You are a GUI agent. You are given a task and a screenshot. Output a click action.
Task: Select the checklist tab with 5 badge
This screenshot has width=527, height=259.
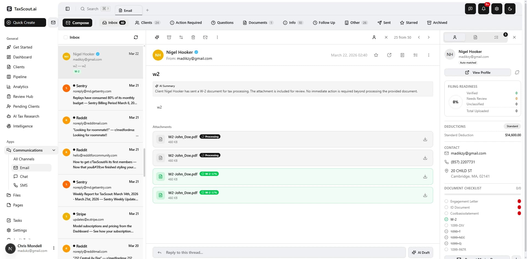496,37
